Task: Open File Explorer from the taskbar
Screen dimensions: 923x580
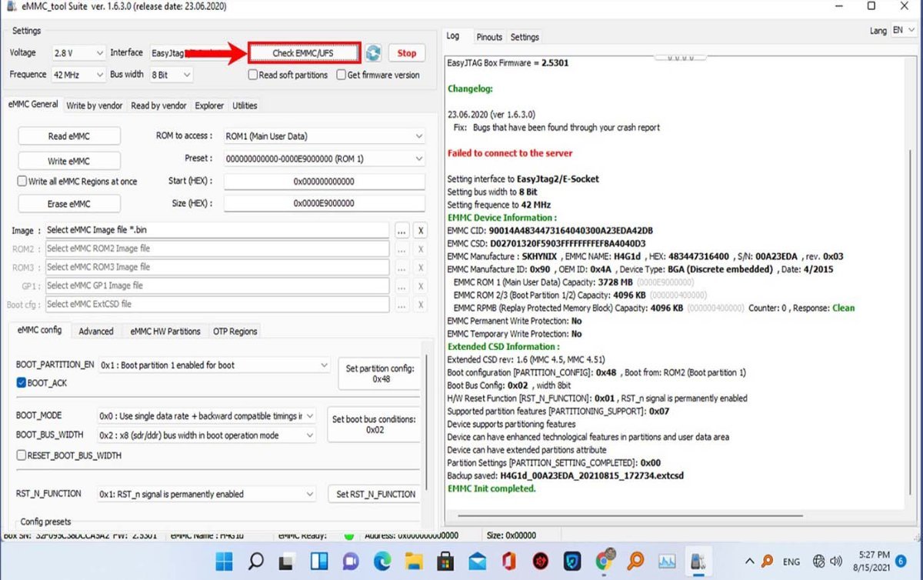Action: coord(414,561)
